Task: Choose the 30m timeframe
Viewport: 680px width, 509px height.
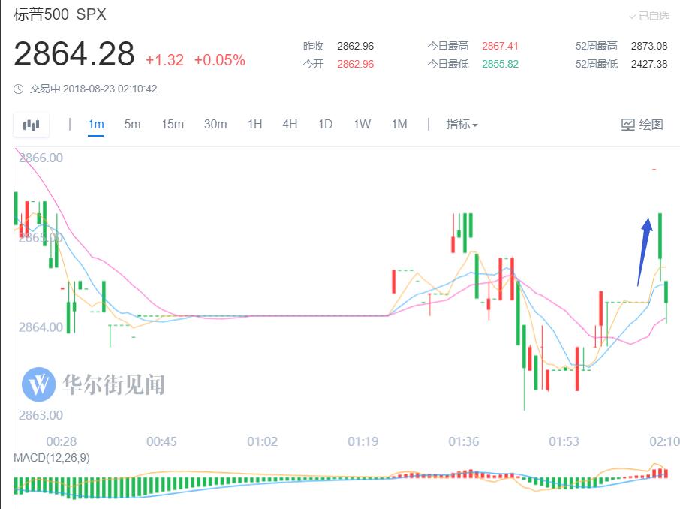Action: 215,125
